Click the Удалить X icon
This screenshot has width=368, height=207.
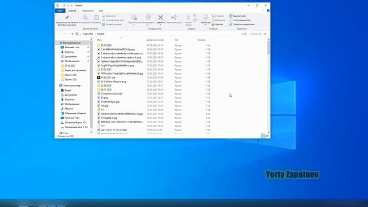pyautogui.click(x=160, y=17)
